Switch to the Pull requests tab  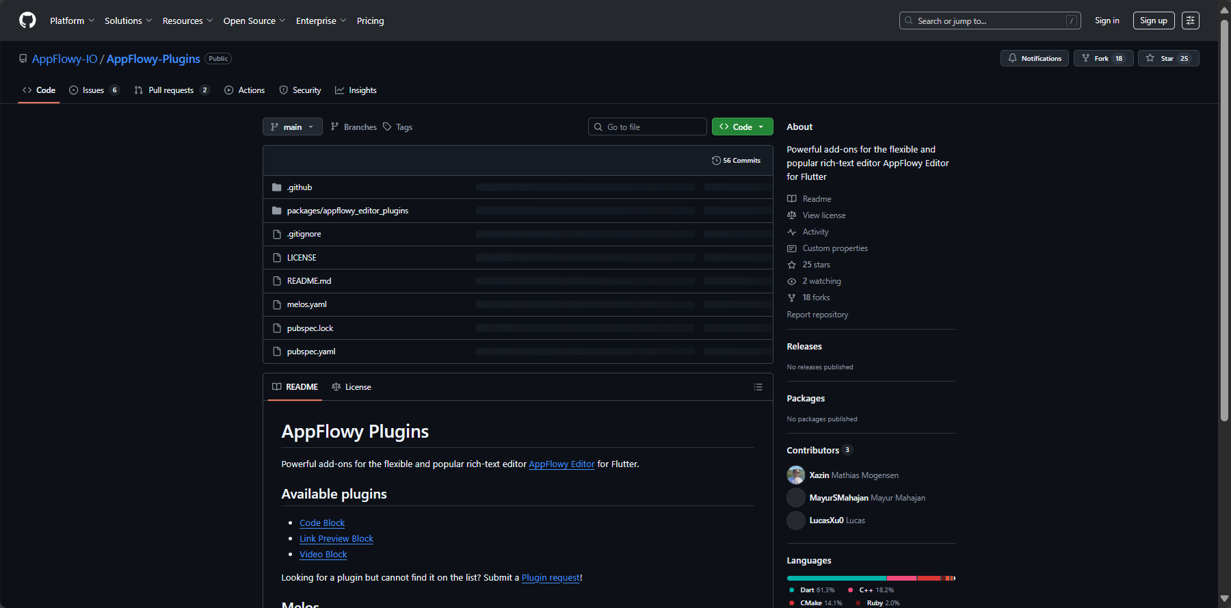click(172, 90)
